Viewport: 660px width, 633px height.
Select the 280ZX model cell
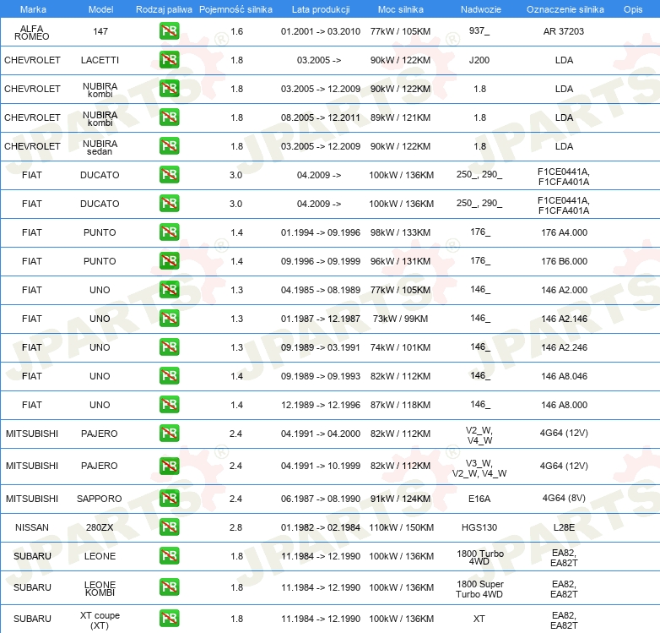[x=100, y=527]
